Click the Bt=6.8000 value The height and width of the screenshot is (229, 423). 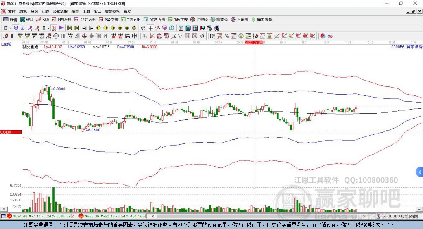150,47
